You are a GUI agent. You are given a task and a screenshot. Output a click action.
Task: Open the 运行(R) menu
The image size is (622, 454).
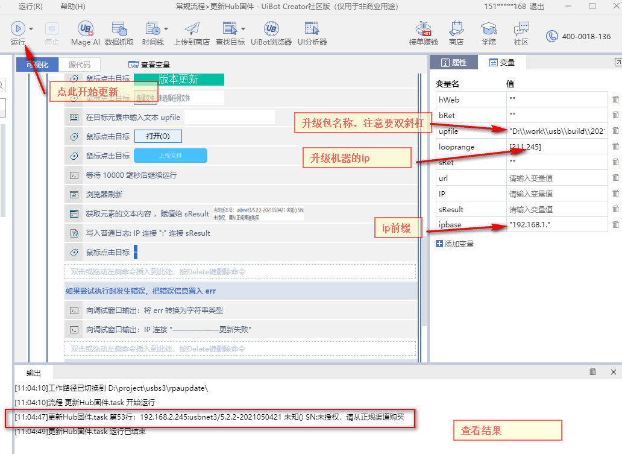click(31, 7)
